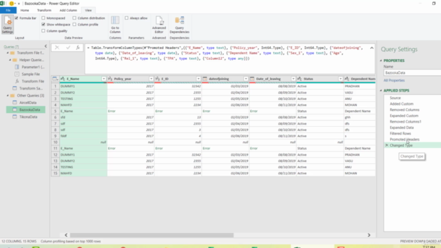Select the Promoted Headers step
The height and width of the screenshot is (248, 441).
coord(404,139)
